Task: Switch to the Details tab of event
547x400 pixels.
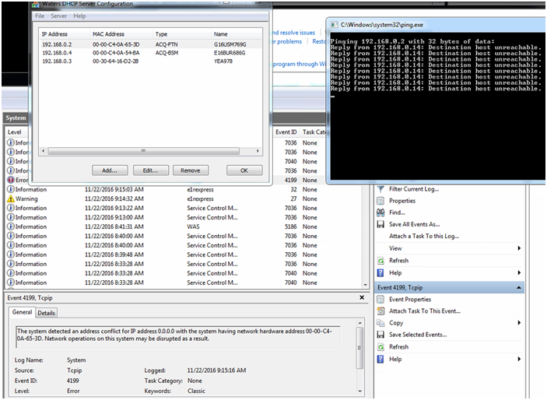Action: tap(47, 313)
